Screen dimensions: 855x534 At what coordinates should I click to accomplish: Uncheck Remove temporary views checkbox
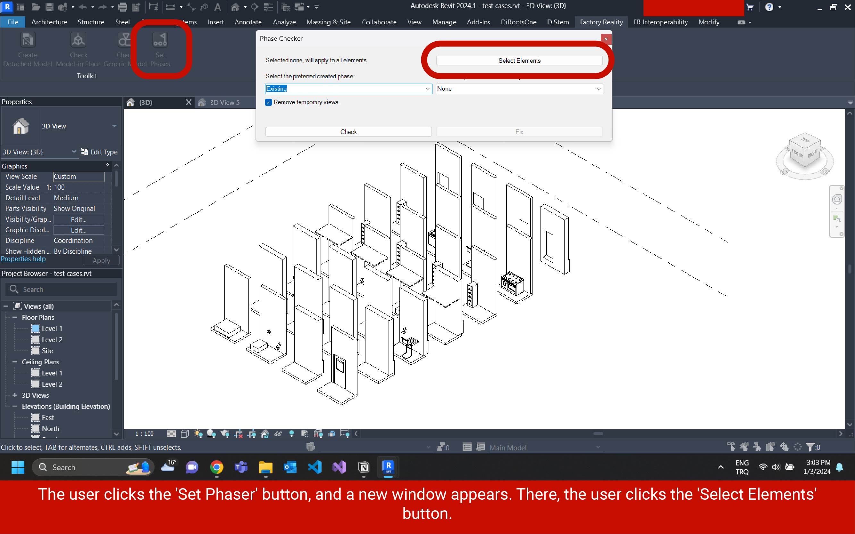tap(269, 103)
